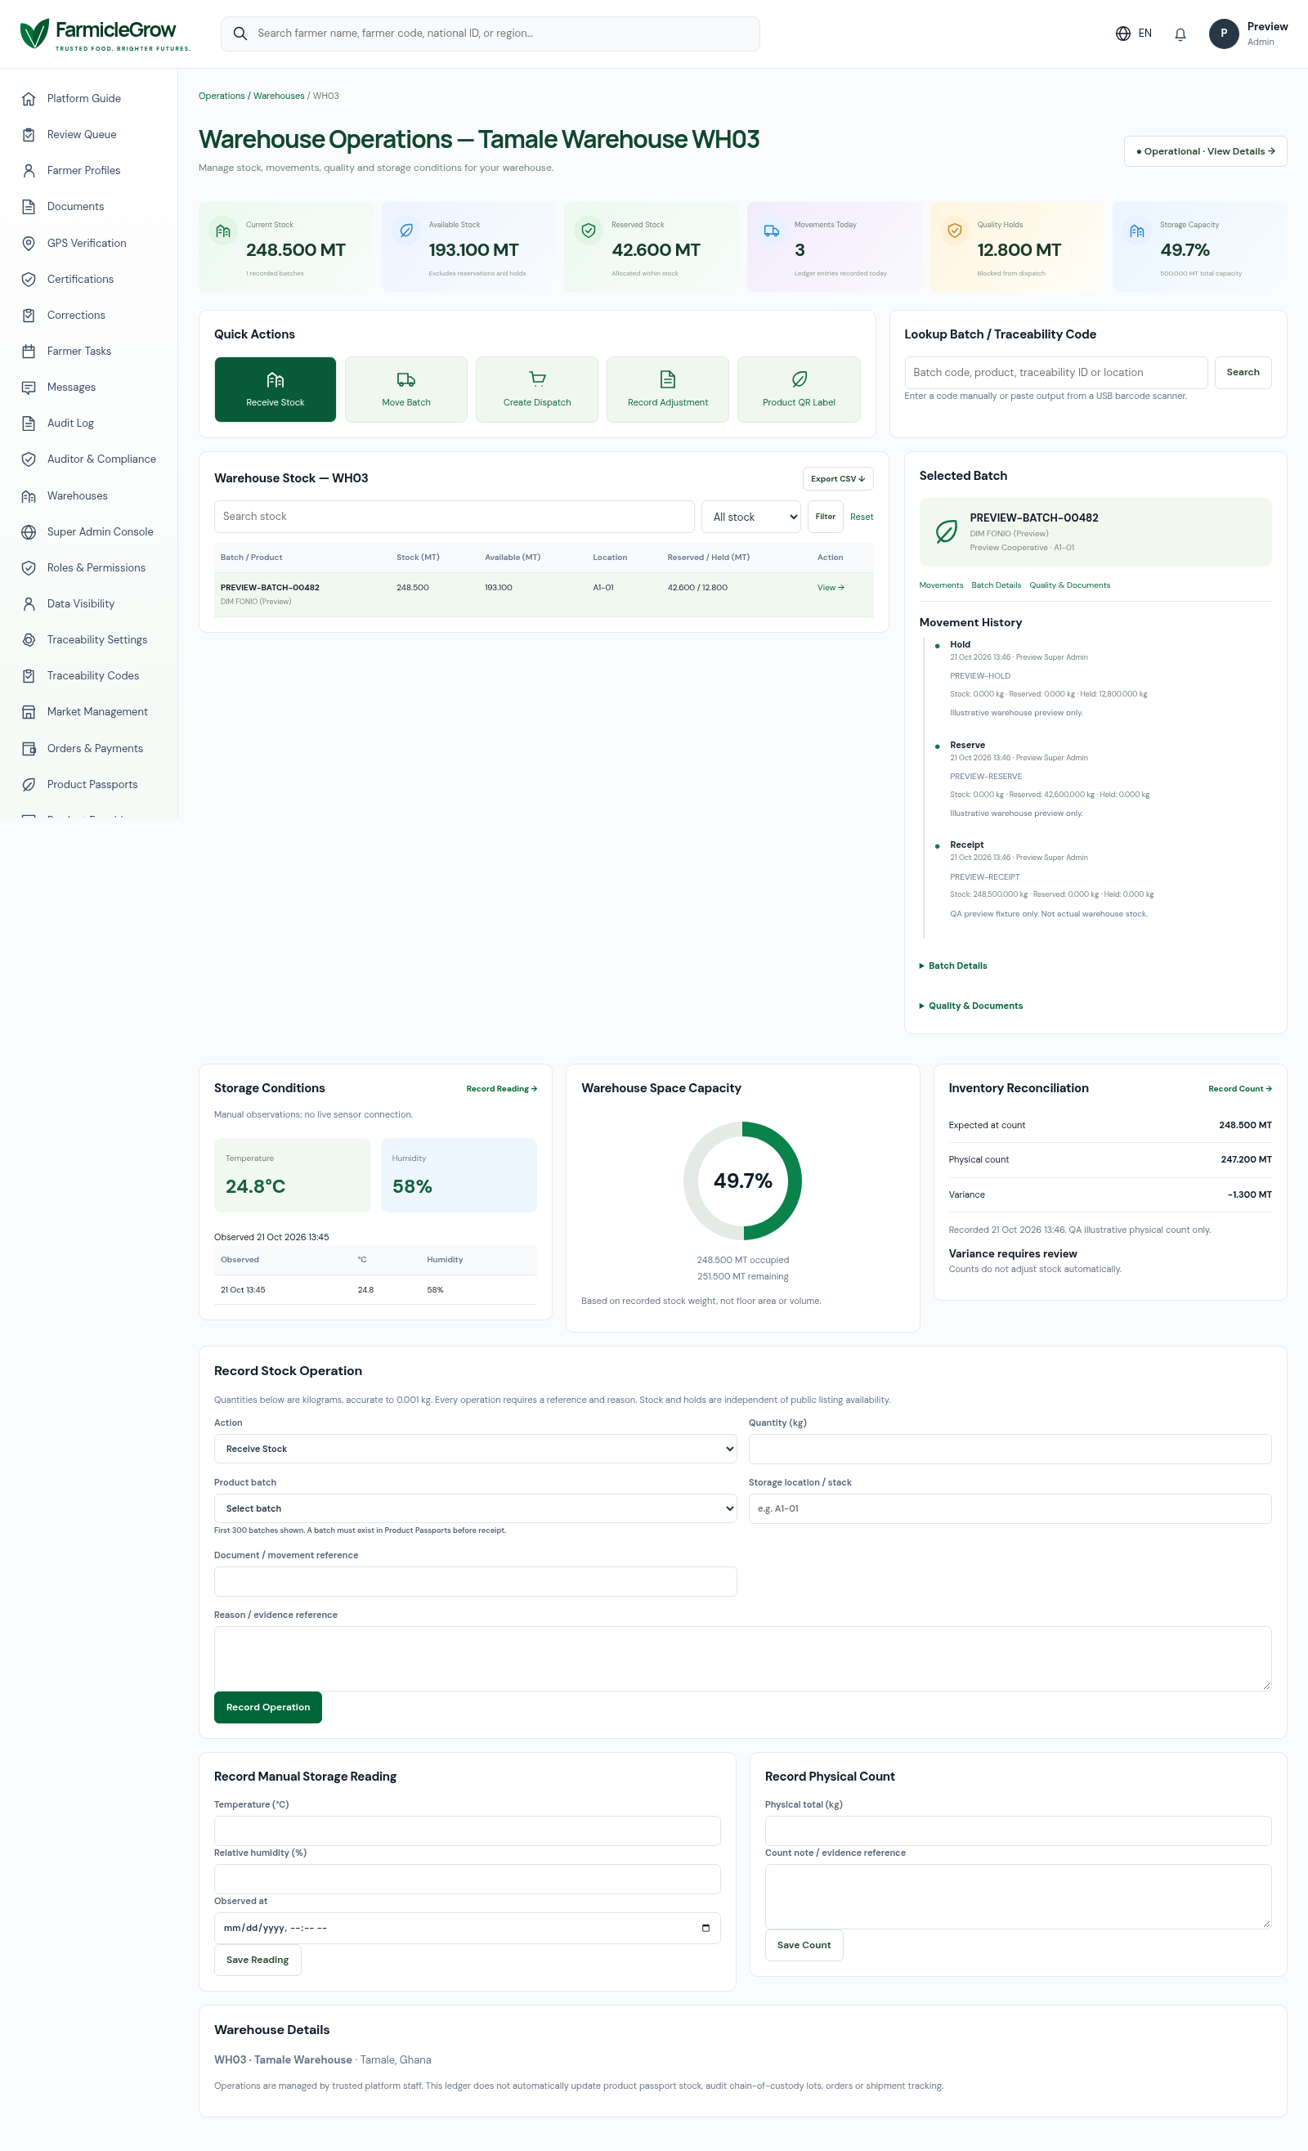
Task: Click the Export CSV button
Action: 837,478
